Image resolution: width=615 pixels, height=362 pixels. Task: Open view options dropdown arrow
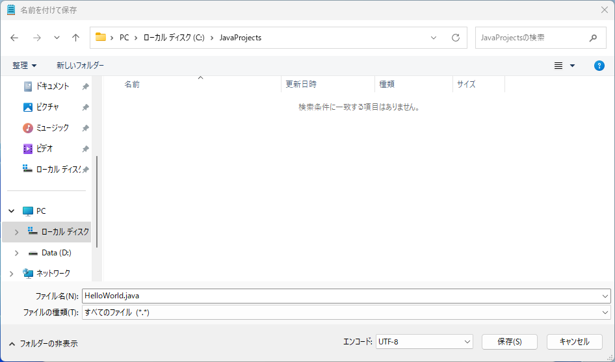pos(572,66)
